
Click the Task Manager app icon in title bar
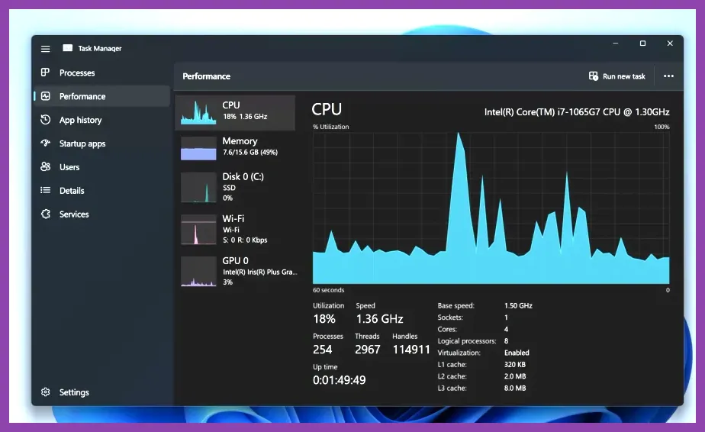pos(67,48)
